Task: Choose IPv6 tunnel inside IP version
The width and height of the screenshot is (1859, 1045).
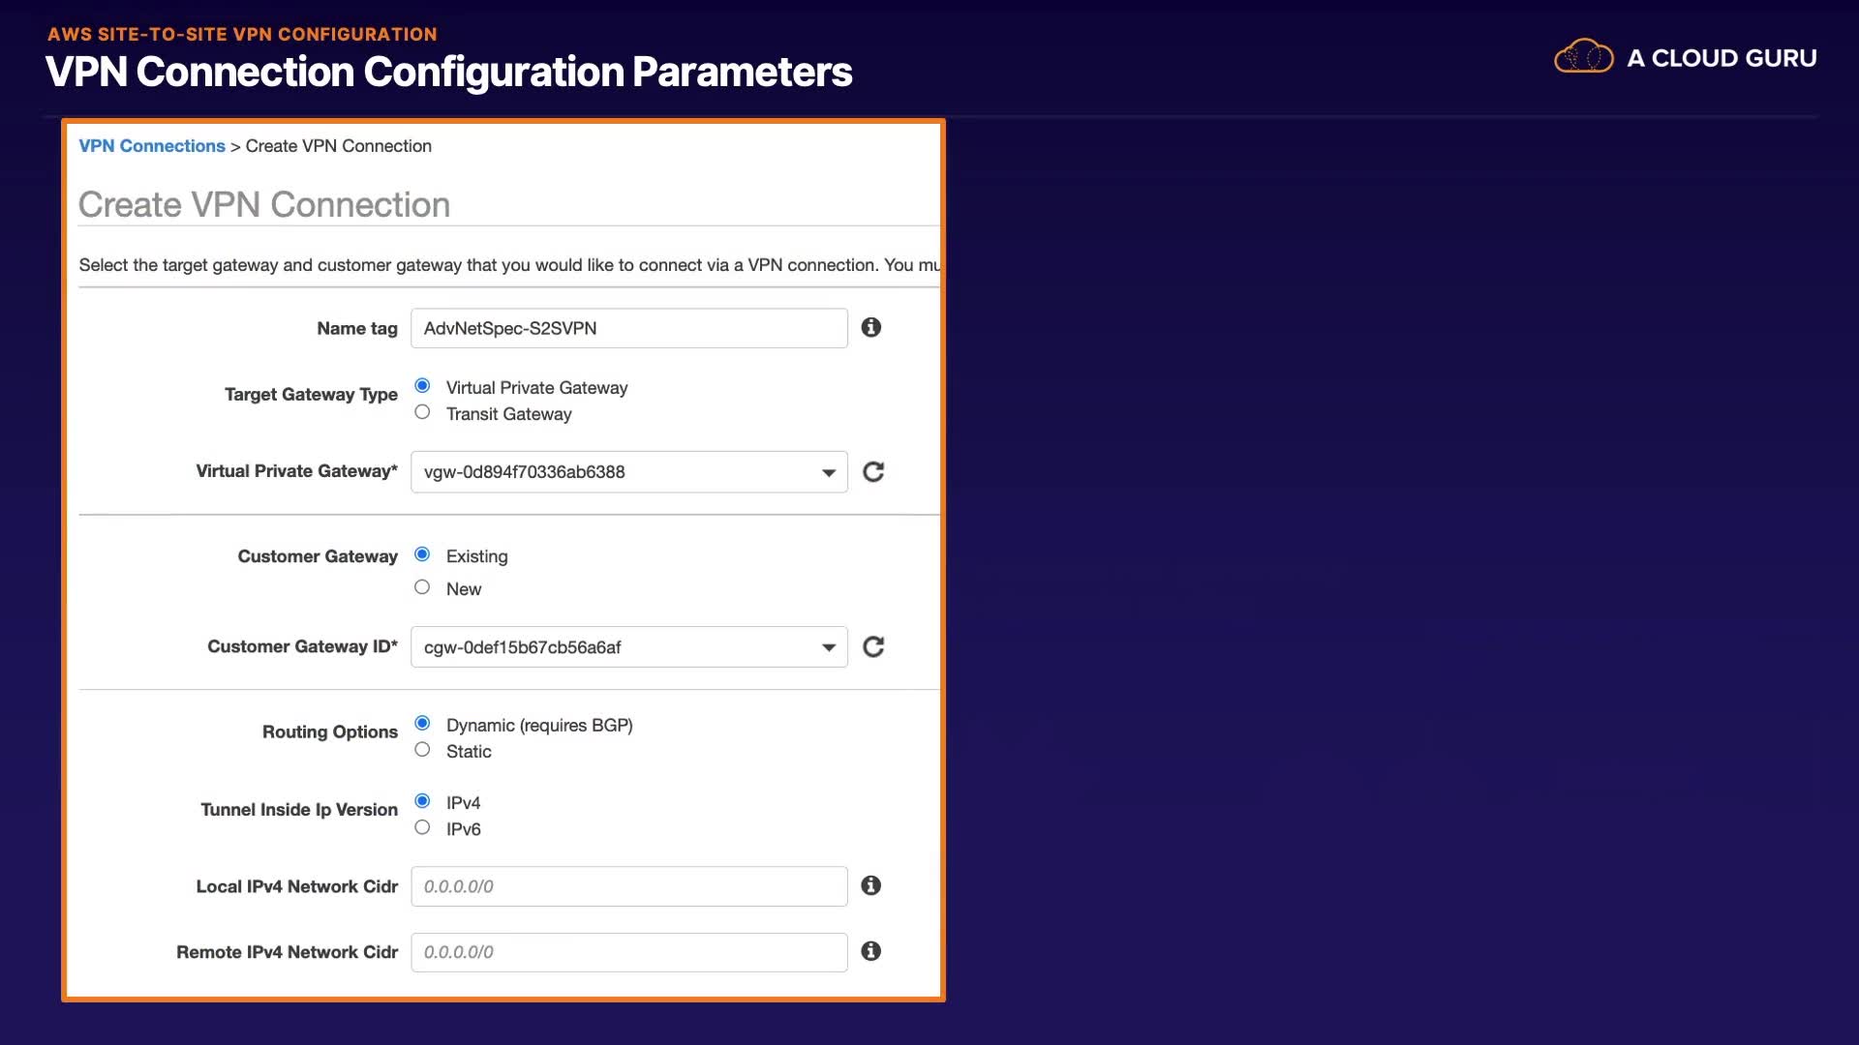Action: [422, 827]
